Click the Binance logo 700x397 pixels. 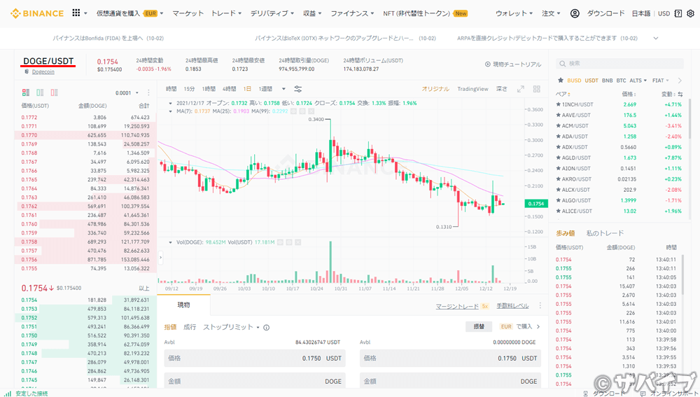(x=37, y=13)
